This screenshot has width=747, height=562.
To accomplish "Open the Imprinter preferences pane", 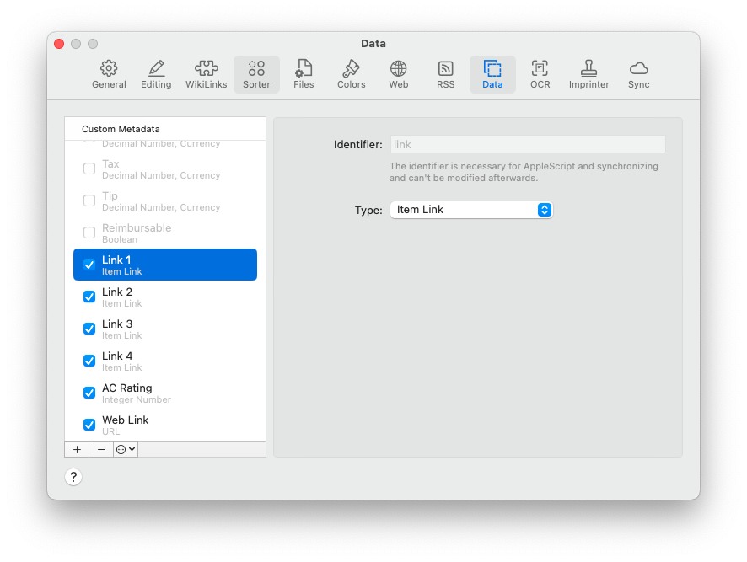I will coord(588,75).
